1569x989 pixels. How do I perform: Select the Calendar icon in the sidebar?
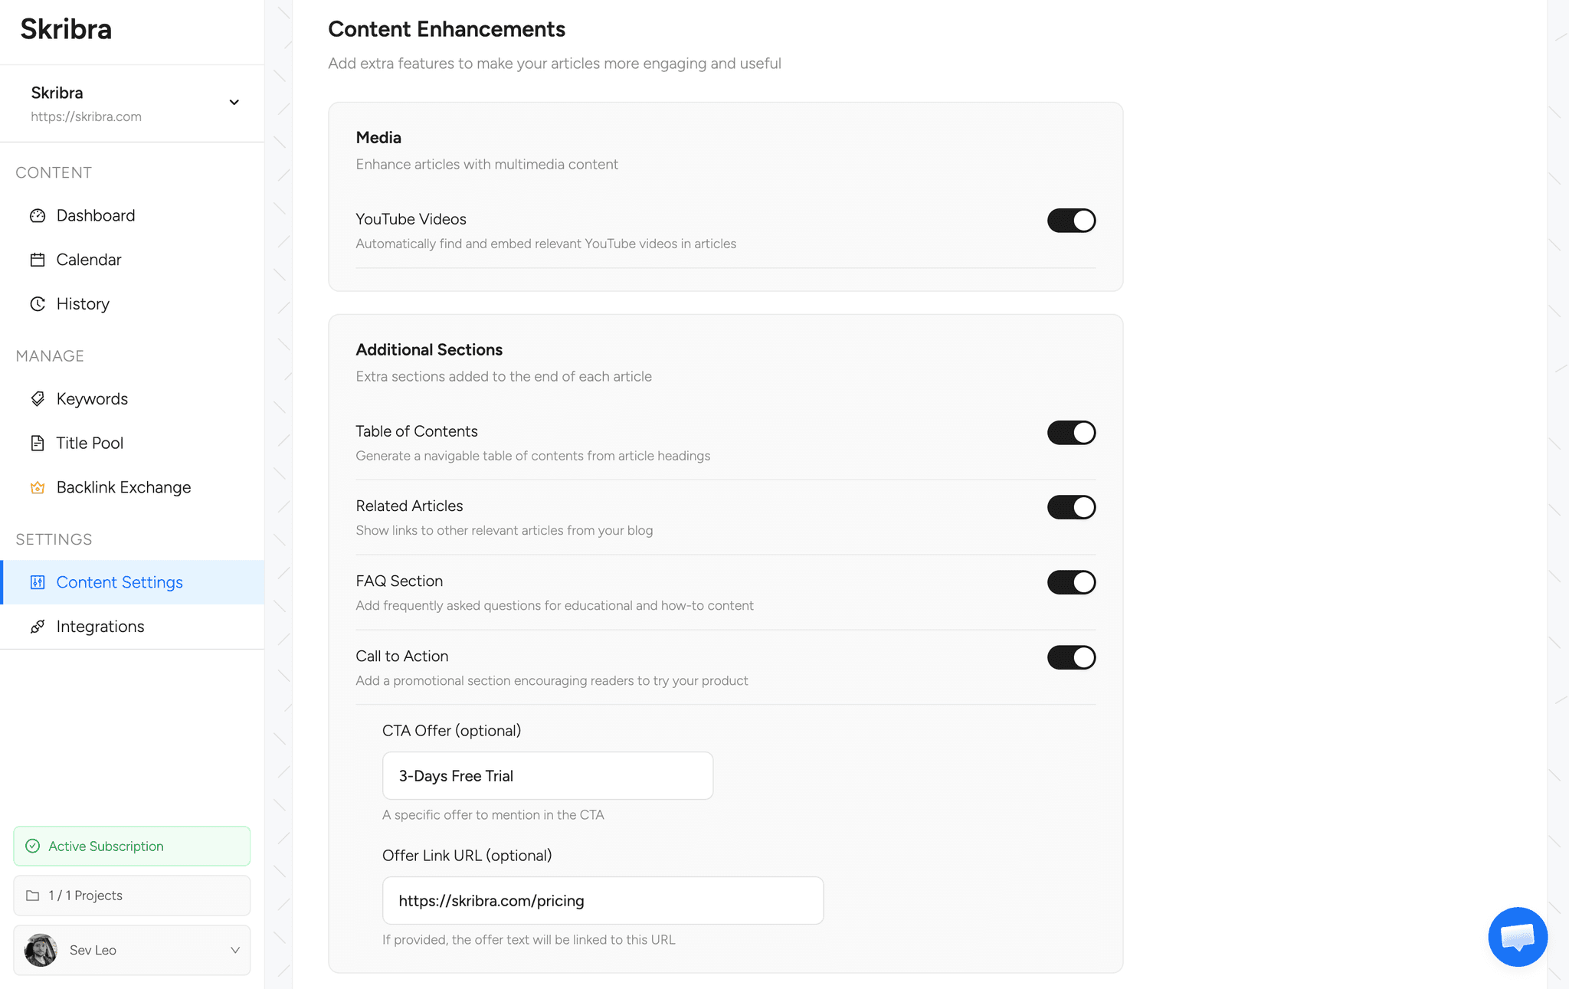[x=38, y=259]
